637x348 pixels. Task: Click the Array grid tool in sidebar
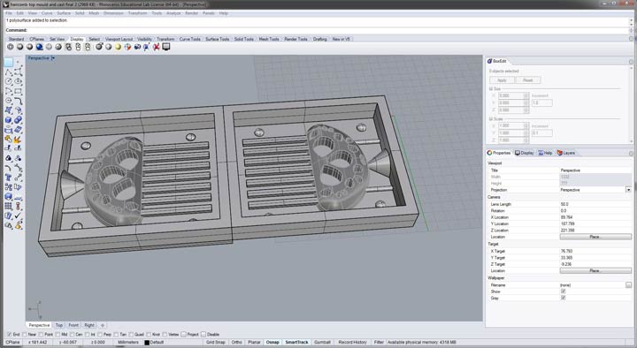pos(8,206)
